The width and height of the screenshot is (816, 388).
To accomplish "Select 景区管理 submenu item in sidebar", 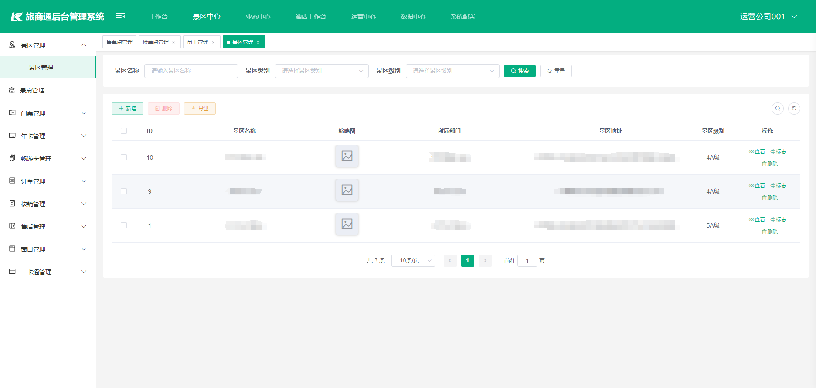I will (x=48, y=68).
